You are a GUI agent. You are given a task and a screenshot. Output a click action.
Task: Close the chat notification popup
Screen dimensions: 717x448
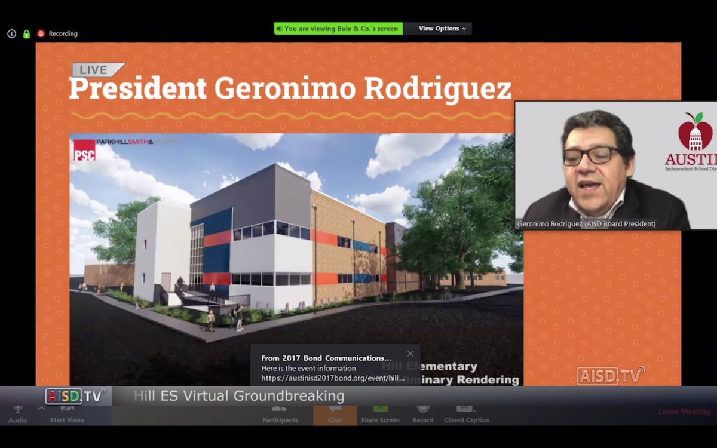(x=410, y=354)
